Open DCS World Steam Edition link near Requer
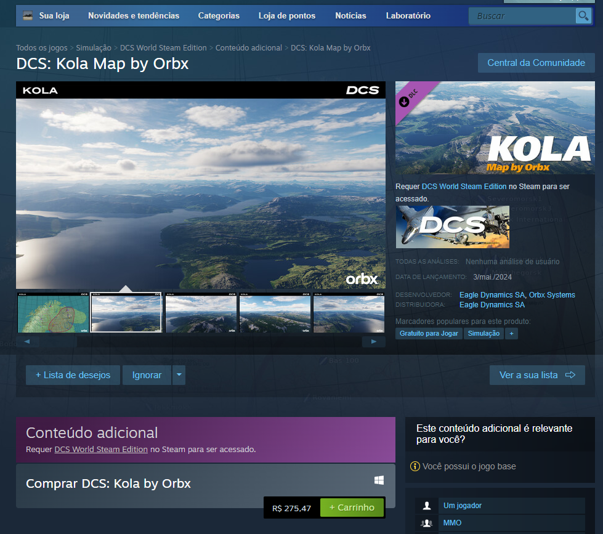Screen dimensions: 603x534 pos(464,187)
